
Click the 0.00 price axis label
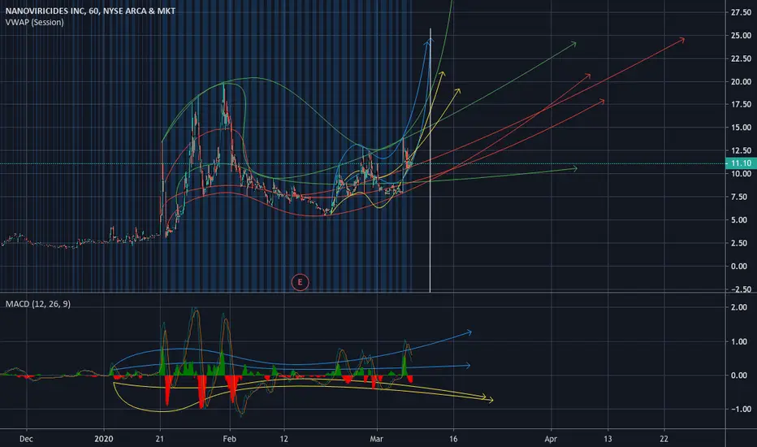coord(741,267)
